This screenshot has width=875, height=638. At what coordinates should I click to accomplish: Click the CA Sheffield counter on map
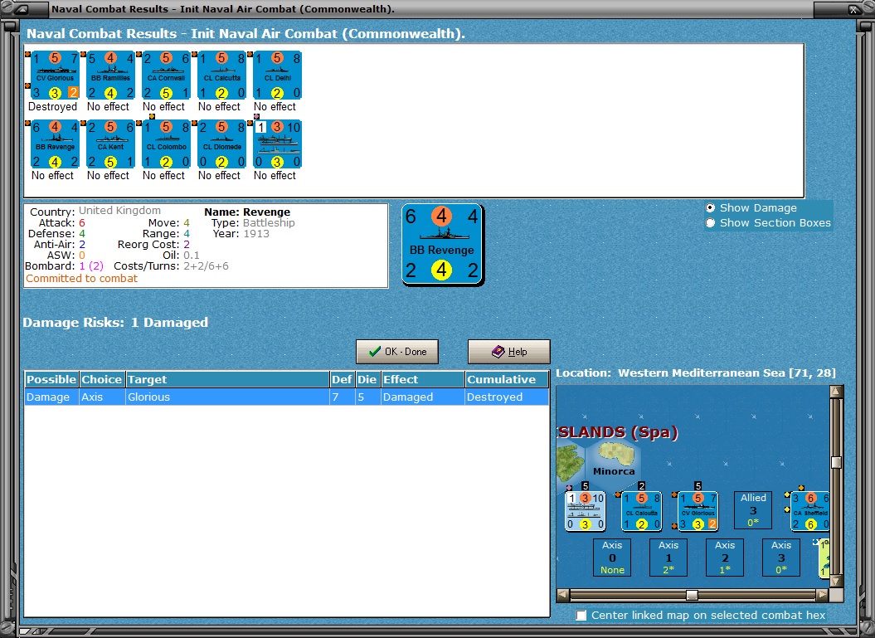pyautogui.click(x=810, y=511)
